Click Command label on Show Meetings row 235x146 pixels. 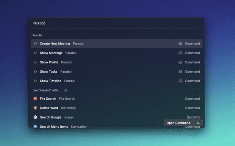click(x=192, y=53)
